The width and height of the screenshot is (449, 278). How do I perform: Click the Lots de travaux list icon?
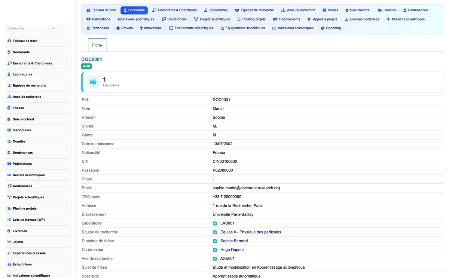(x=9, y=220)
